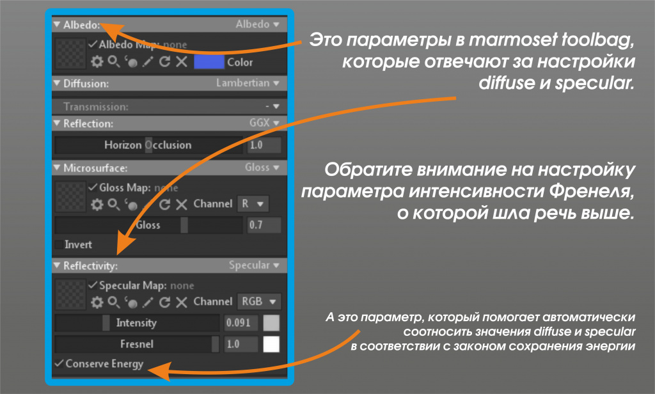The image size is (655, 394).
Task: Click Albedo Map pencil edit icon
Action: [148, 62]
